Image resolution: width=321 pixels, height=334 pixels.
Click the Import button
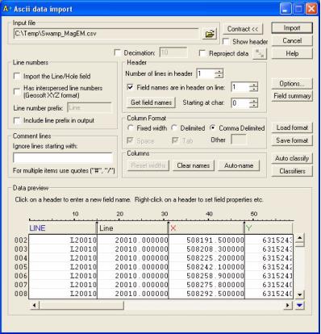[292, 28]
